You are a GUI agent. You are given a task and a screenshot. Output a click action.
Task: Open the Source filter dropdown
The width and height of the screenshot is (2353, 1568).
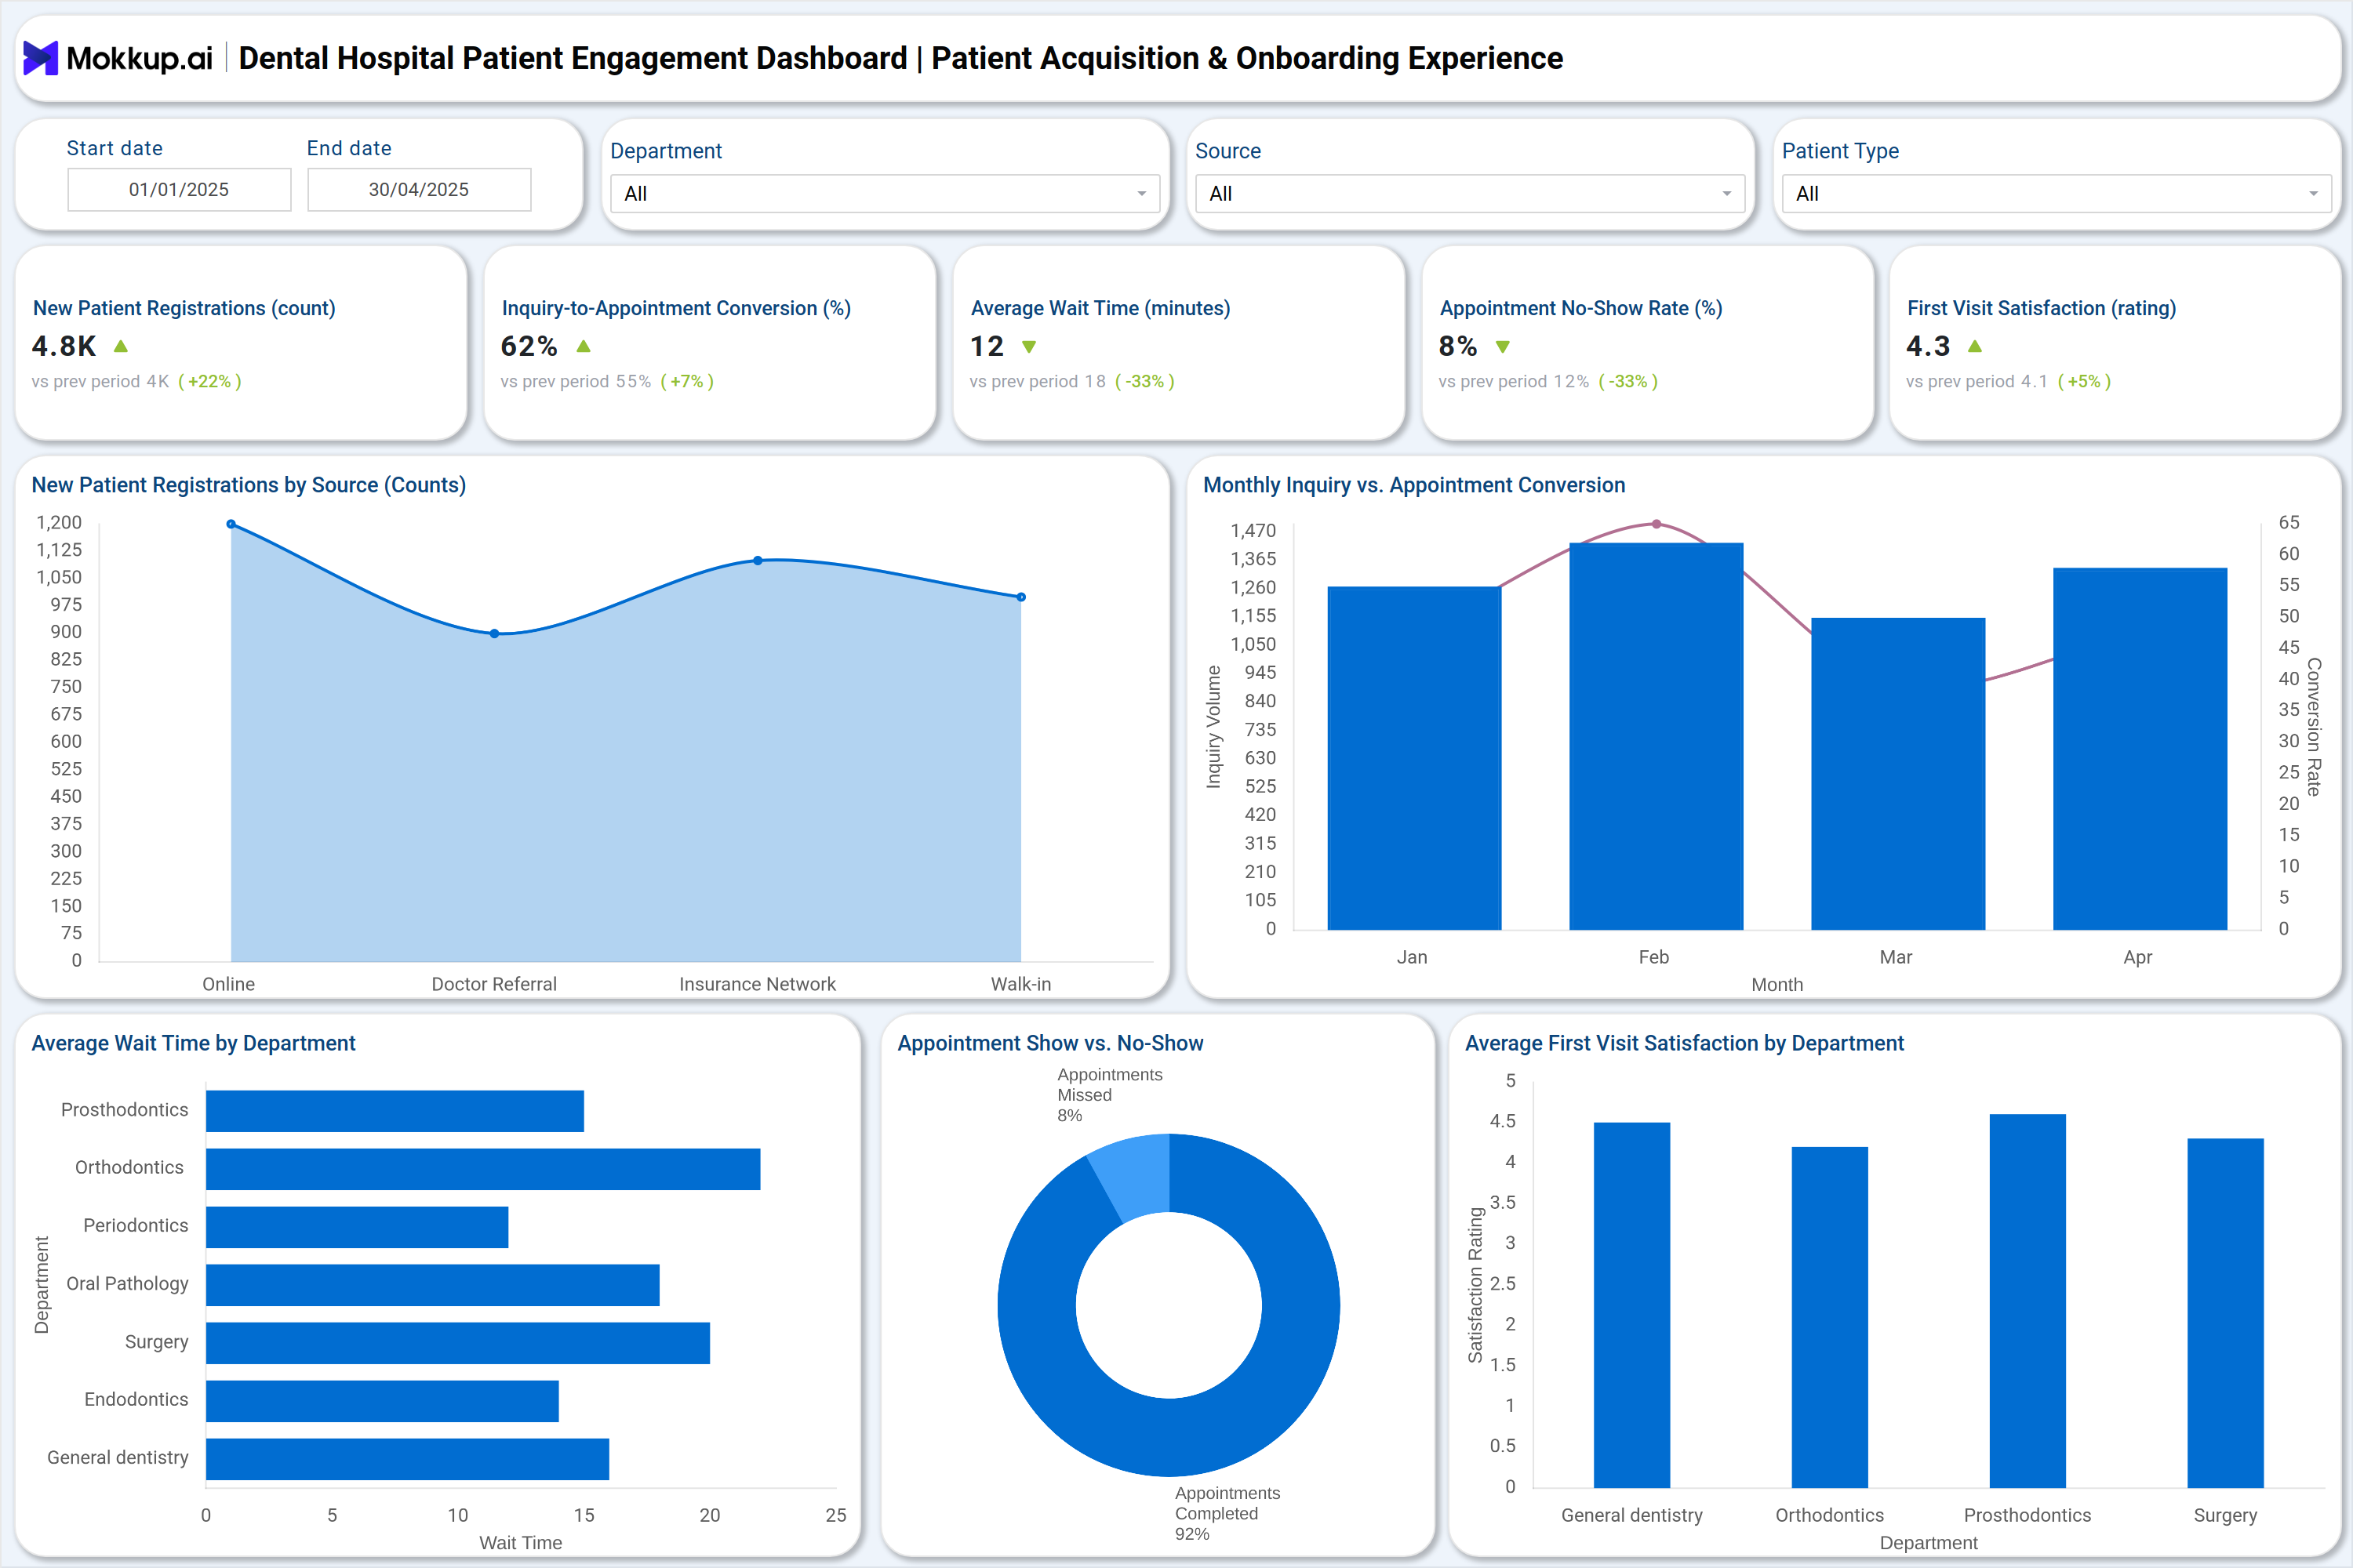pos(1470,194)
